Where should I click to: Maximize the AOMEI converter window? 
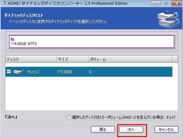pos(166,4)
